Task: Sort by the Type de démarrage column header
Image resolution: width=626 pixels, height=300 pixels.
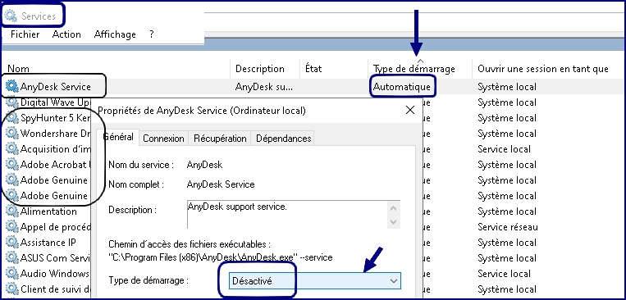Action: point(414,69)
